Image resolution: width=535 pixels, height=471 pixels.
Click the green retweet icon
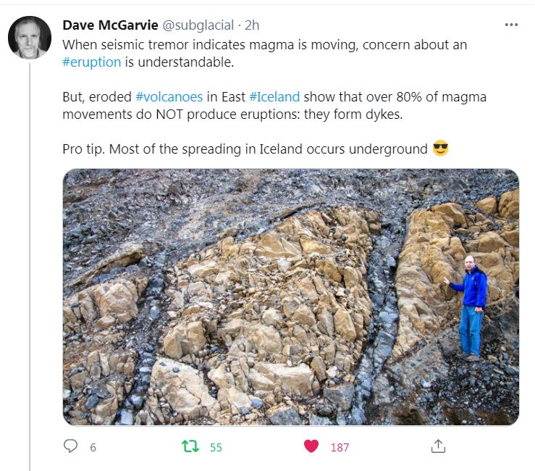click(x=190, y=446)
